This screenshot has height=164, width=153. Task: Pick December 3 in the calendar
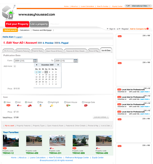(46, 72)
